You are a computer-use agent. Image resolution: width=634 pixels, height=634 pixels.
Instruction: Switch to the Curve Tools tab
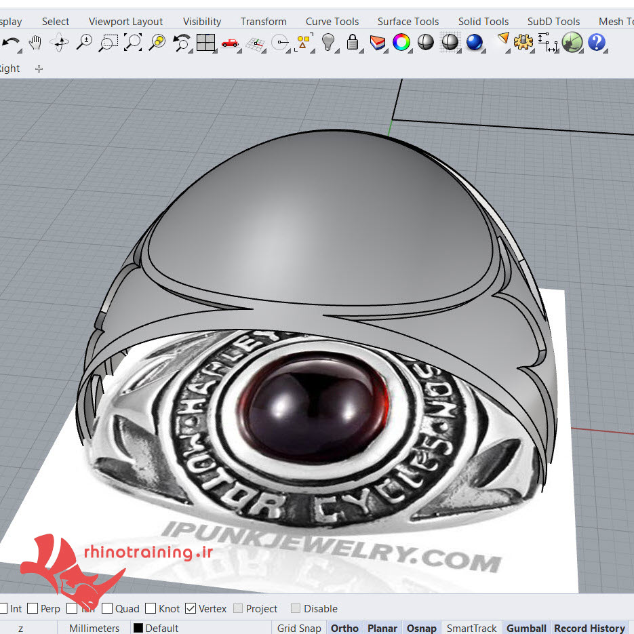332,21
